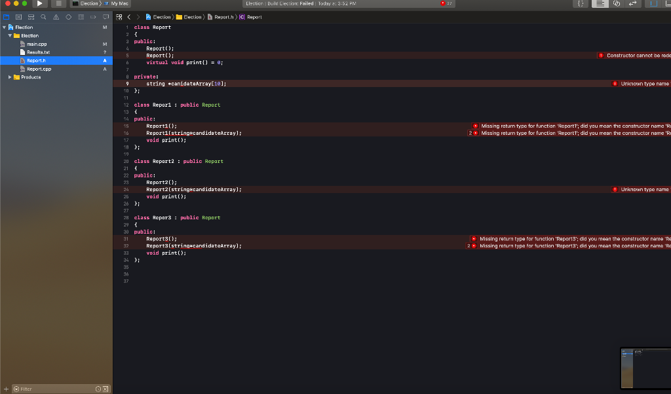Toggle show only recent files filter
671x394 pixels.
coord(98,389)
